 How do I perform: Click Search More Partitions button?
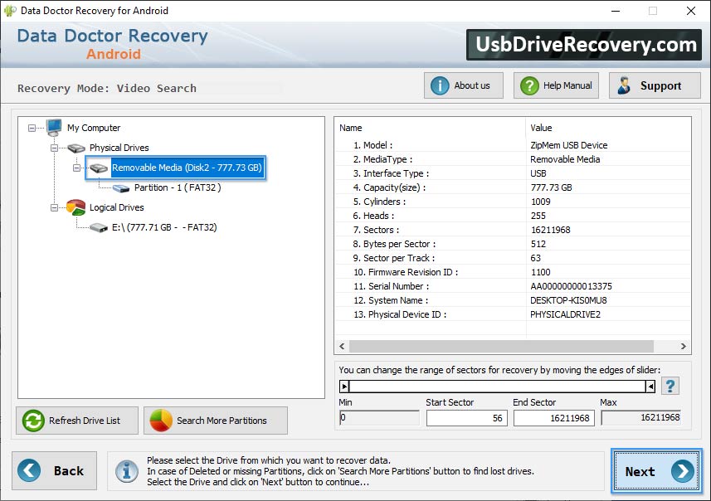tap(216, 421)
